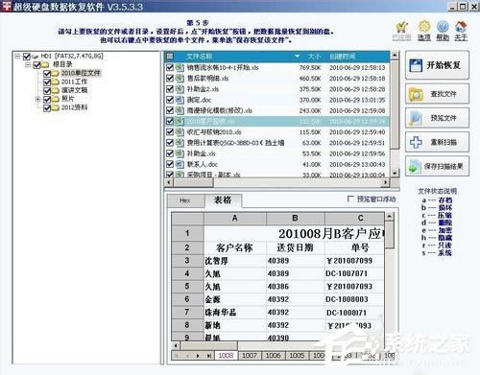Open 查找文件 folder search button

tap(437, 94)
